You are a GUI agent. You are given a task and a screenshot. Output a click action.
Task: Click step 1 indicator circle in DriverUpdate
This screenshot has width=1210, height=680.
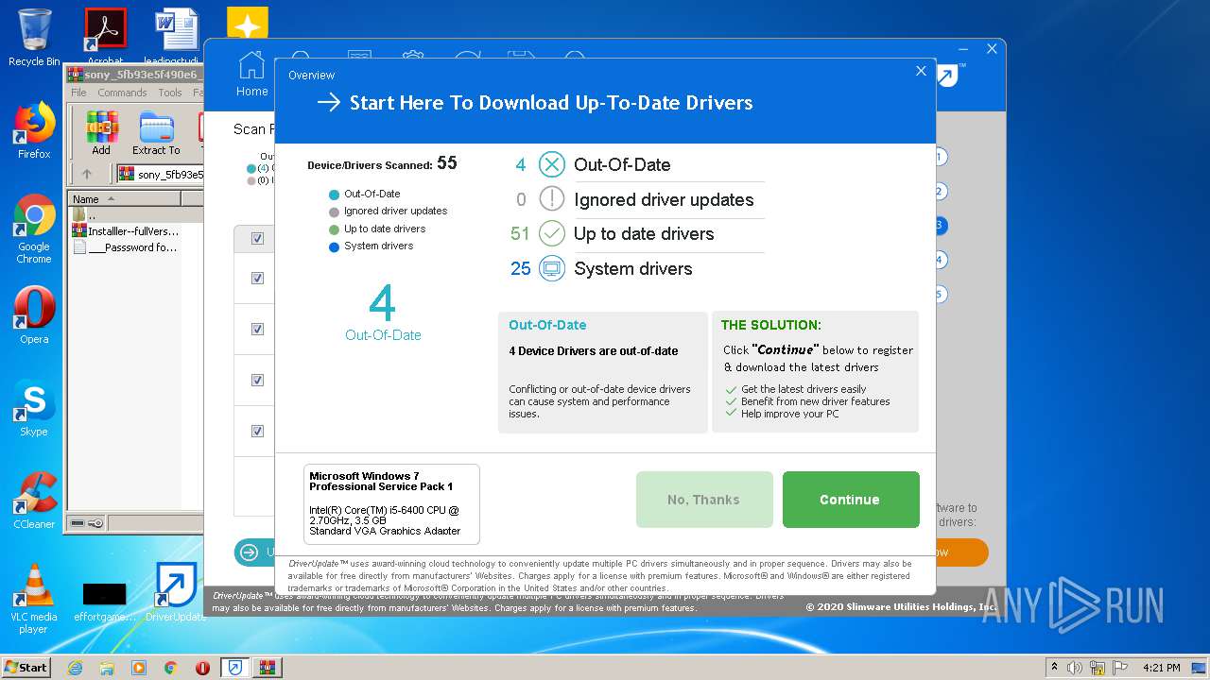click(x=940, y=158)
